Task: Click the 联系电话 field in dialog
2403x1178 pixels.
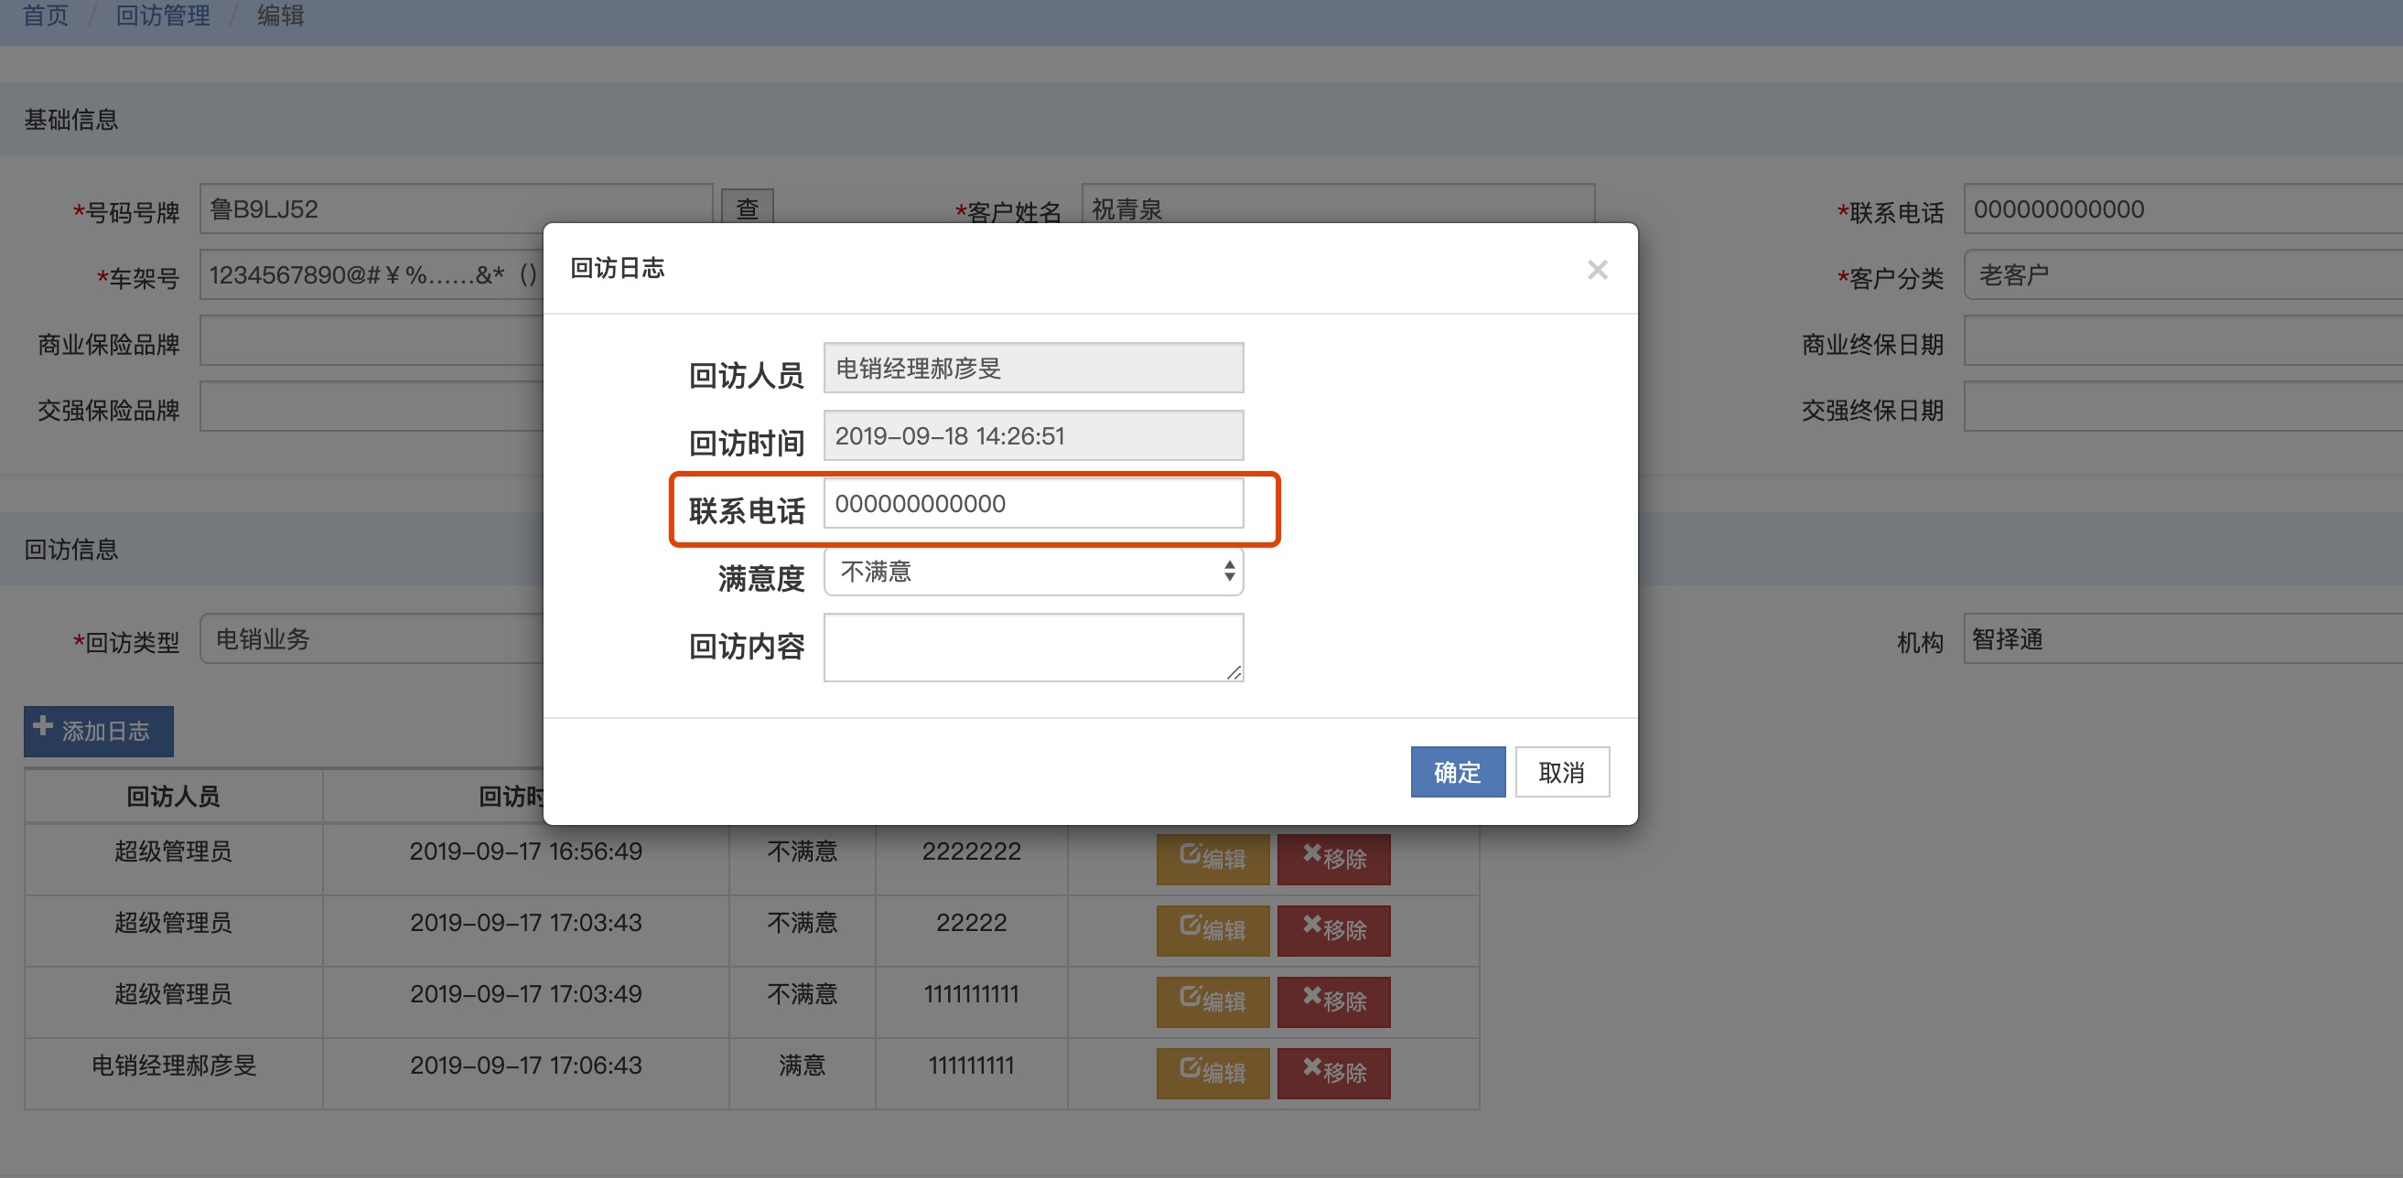Action: [1032, 504]
